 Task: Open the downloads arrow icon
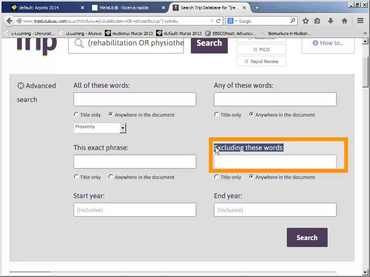click(331, 21)
